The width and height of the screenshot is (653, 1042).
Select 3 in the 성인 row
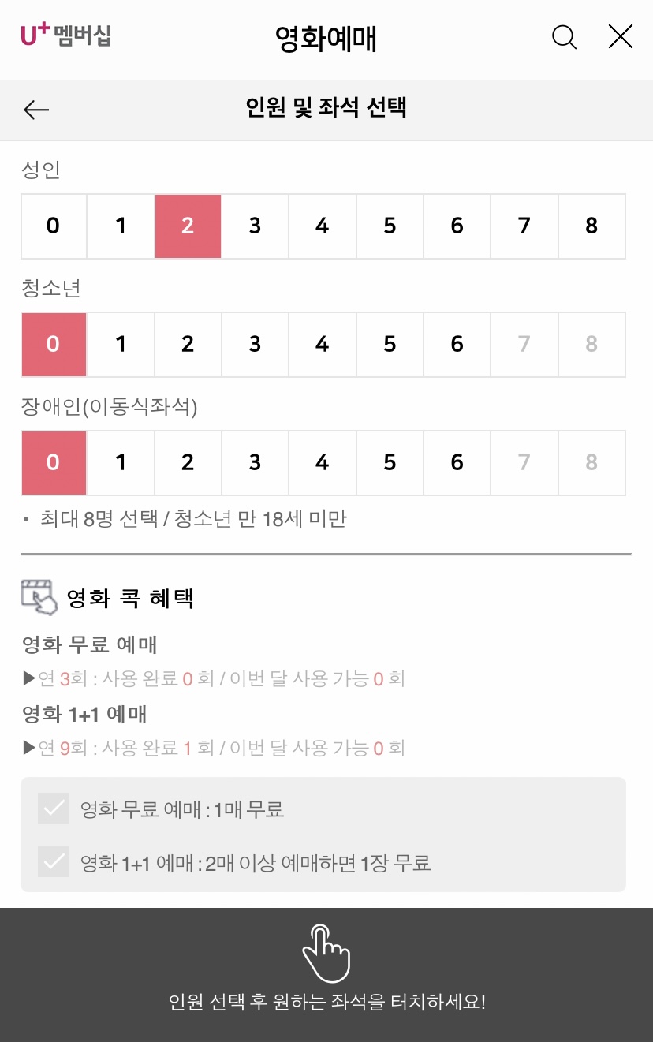tap(255, 226)
